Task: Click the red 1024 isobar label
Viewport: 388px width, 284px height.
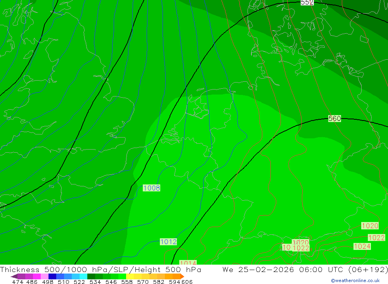Action: point(362,246)
